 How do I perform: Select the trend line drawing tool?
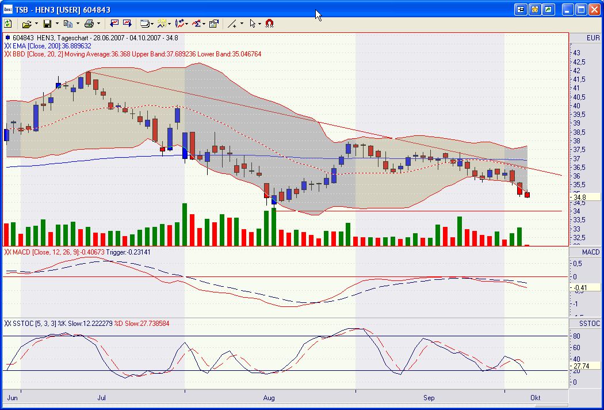click(232, 24)
